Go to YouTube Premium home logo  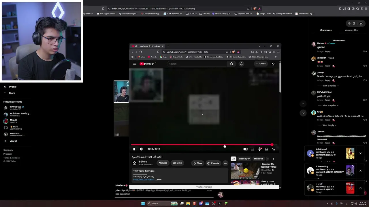[148, 64]
